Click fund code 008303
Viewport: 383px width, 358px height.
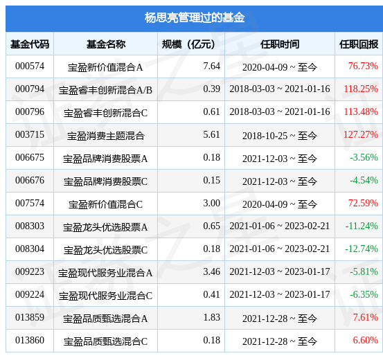[x=30, y=226]
